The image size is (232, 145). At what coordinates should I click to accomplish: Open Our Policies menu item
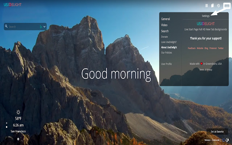tap(166, 53)
